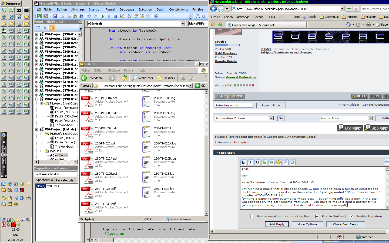The image size is (389, 243).
Task: Go up one folder in the 250-01 window
Action: coord(124,78)
